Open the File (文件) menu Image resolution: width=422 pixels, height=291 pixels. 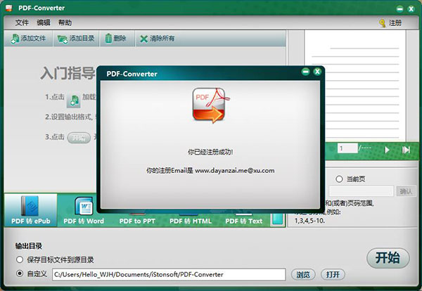pos(22,22)
